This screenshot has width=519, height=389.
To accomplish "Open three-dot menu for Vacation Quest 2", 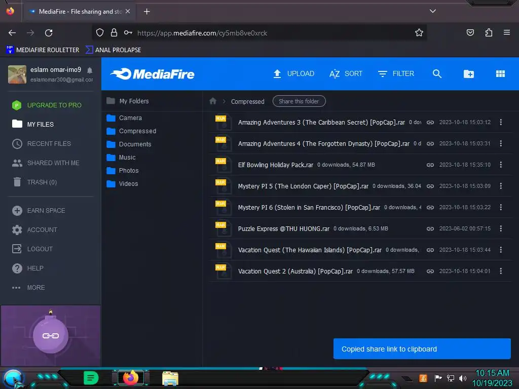I will [501, 271].
